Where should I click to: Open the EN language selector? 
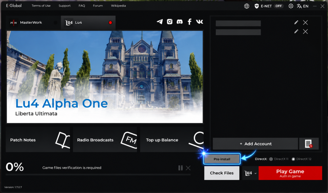point(302,6)
